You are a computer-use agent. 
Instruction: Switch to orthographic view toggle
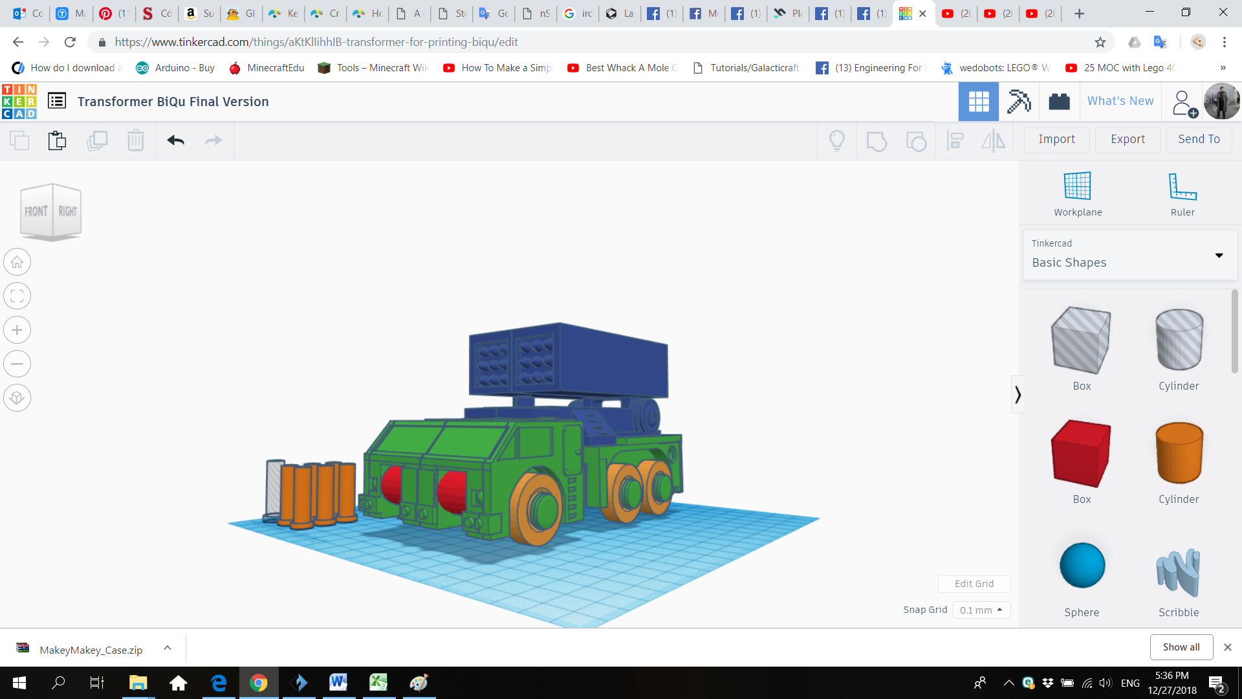(x=17, y=397)
